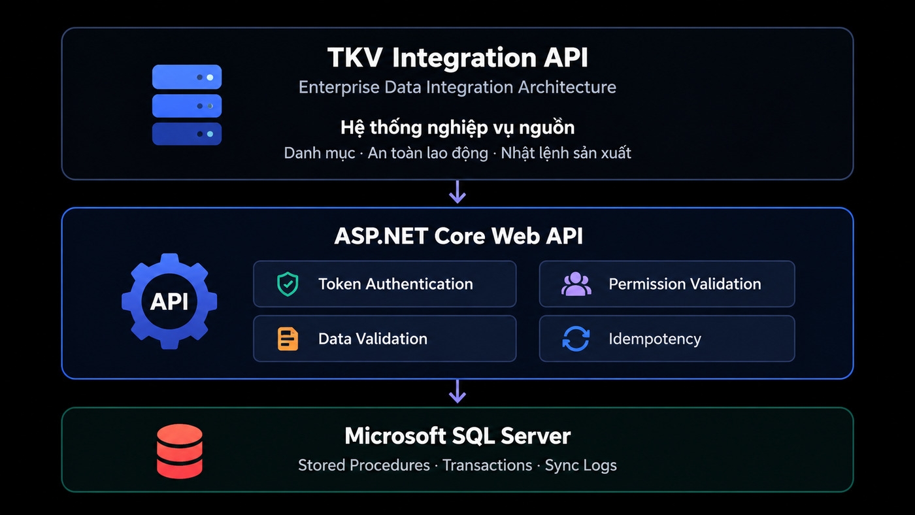Click the Sync Logs text

[581, 465]
